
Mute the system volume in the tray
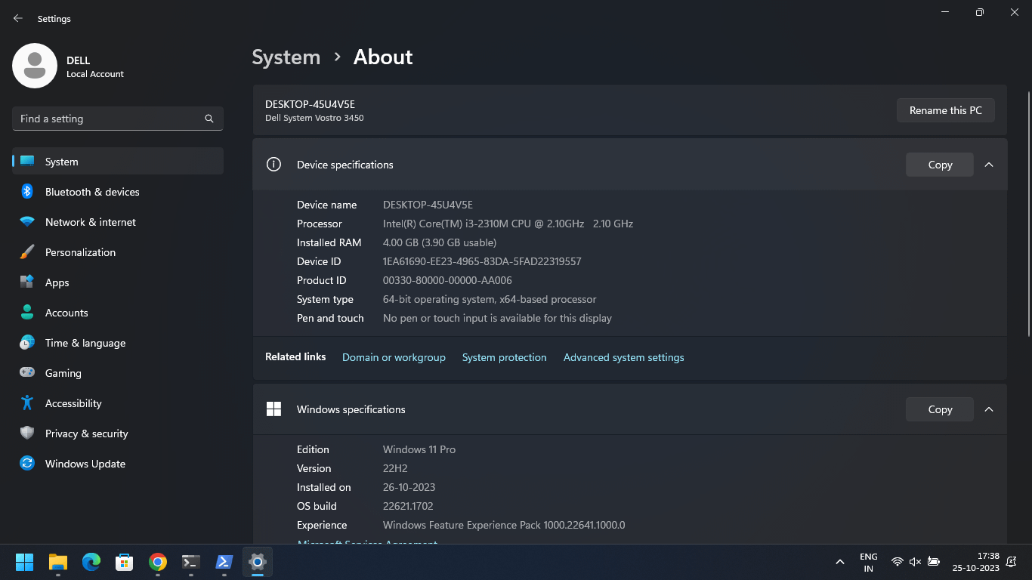[x=915, y=562]
